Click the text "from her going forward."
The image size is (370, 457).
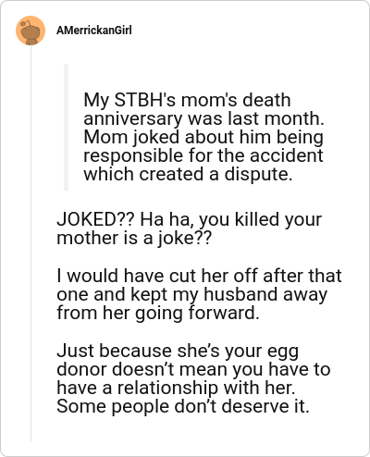158,313
